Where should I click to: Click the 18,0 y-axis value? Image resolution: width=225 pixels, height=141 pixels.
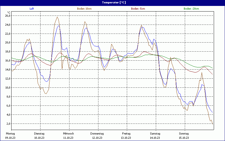point(8,52)
